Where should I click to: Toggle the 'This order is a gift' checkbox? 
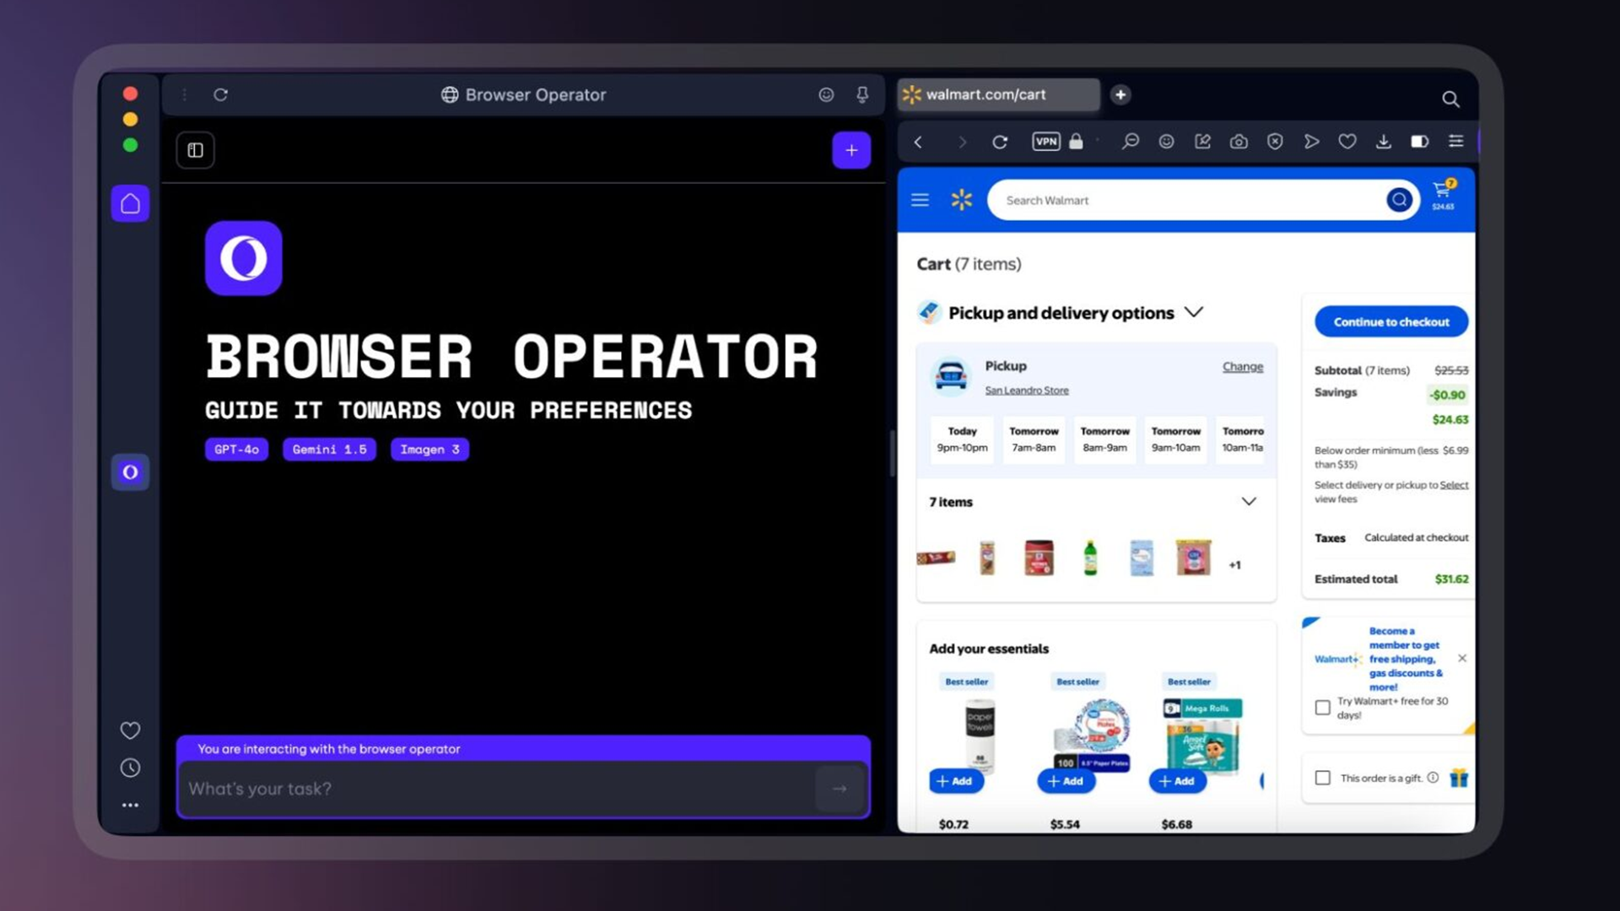1322,778
